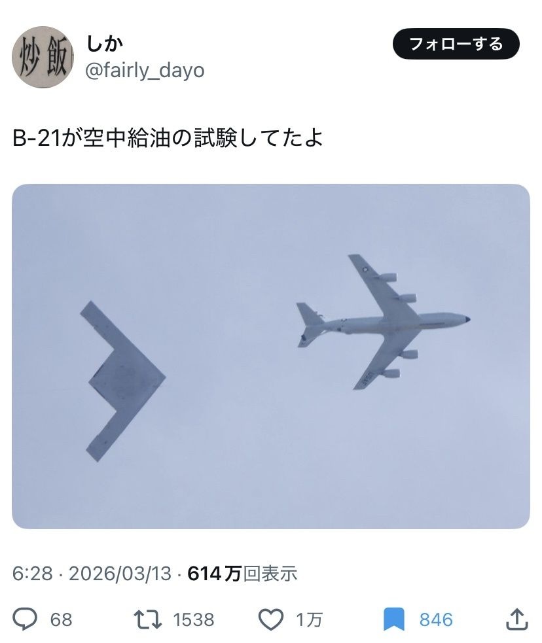
Task: Open the しか display name
Action: [105, 43]
